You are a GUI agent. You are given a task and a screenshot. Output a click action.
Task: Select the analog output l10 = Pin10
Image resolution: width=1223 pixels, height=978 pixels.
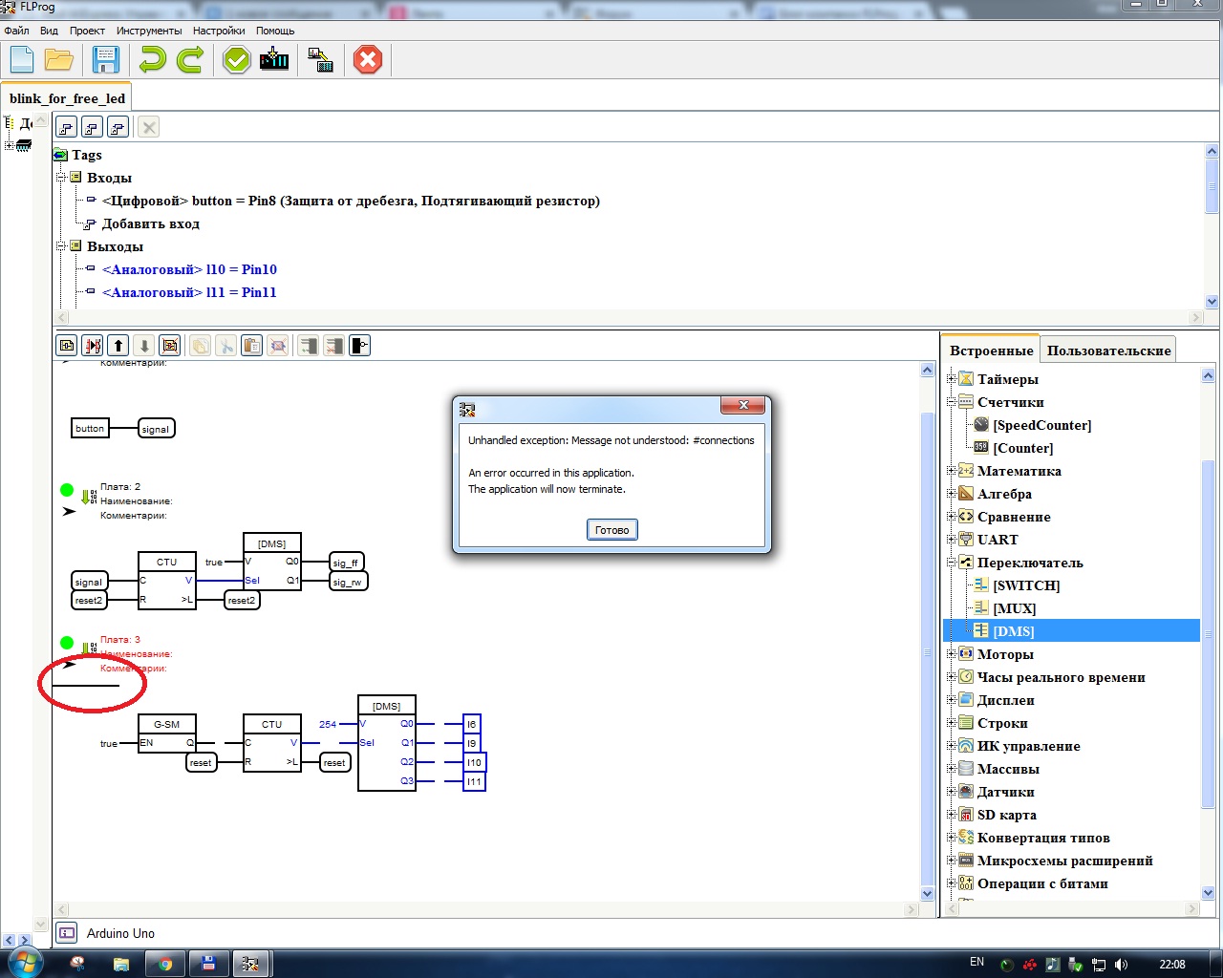point(189,269)
